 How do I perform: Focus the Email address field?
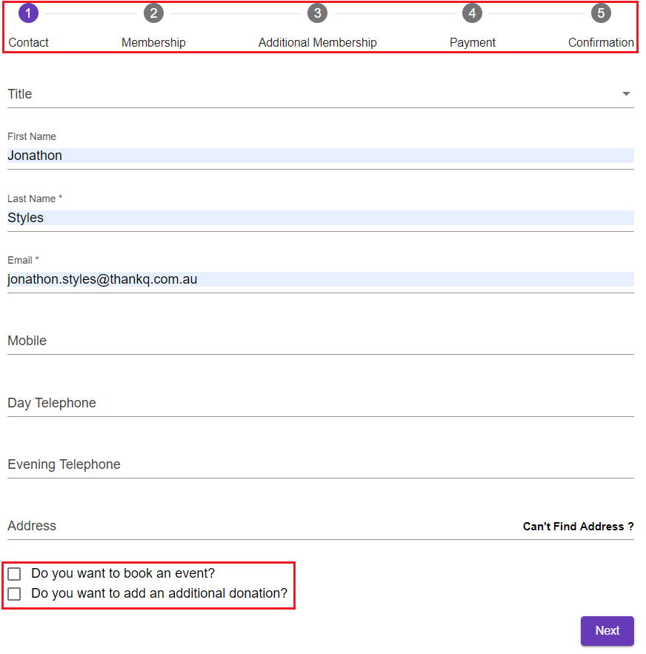319,279
